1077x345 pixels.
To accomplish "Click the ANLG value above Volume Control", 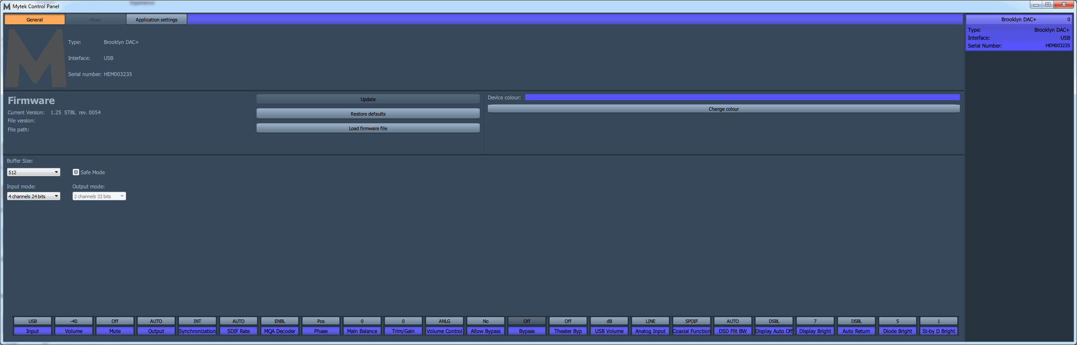I will click(445, 321).
